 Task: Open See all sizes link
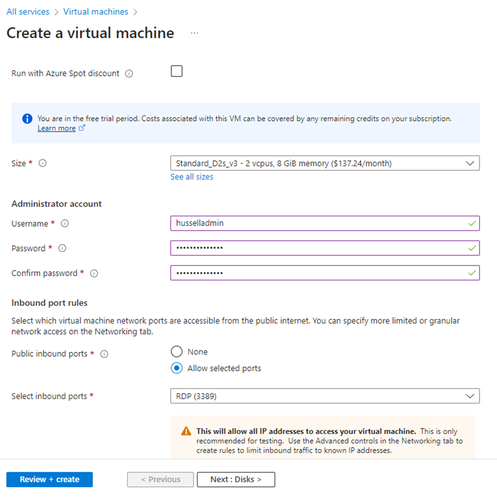click(192, 177)
